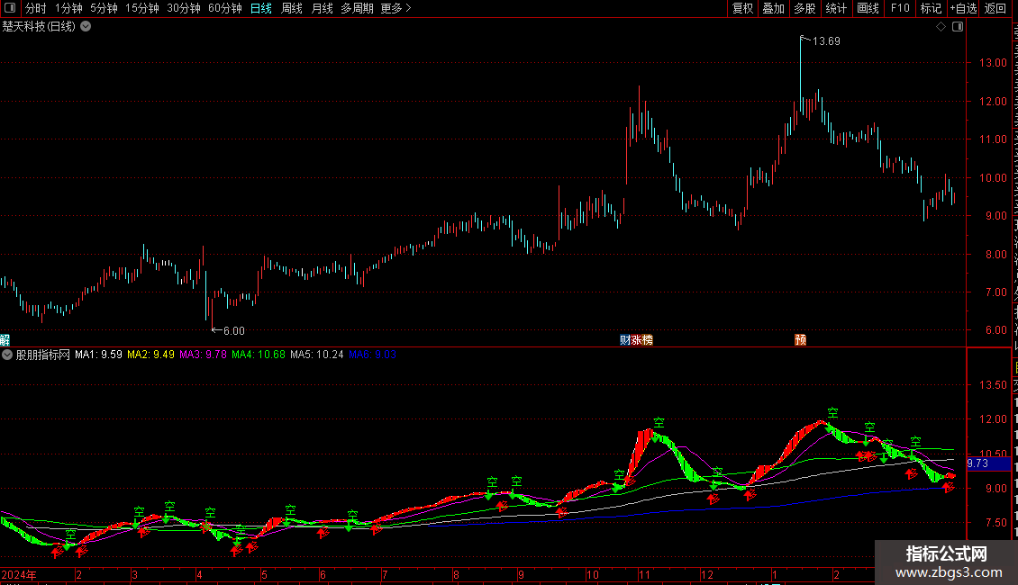Click the 6.00 low price label

[x=233, y=331]
